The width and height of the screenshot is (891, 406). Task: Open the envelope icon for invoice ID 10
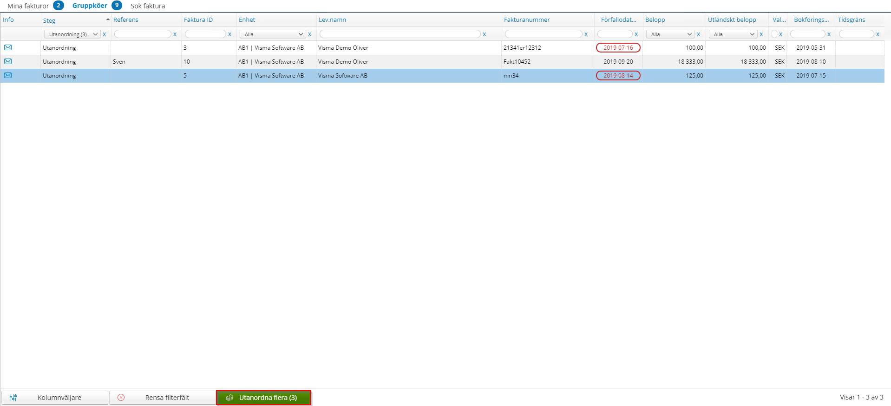tap(8, 61)
